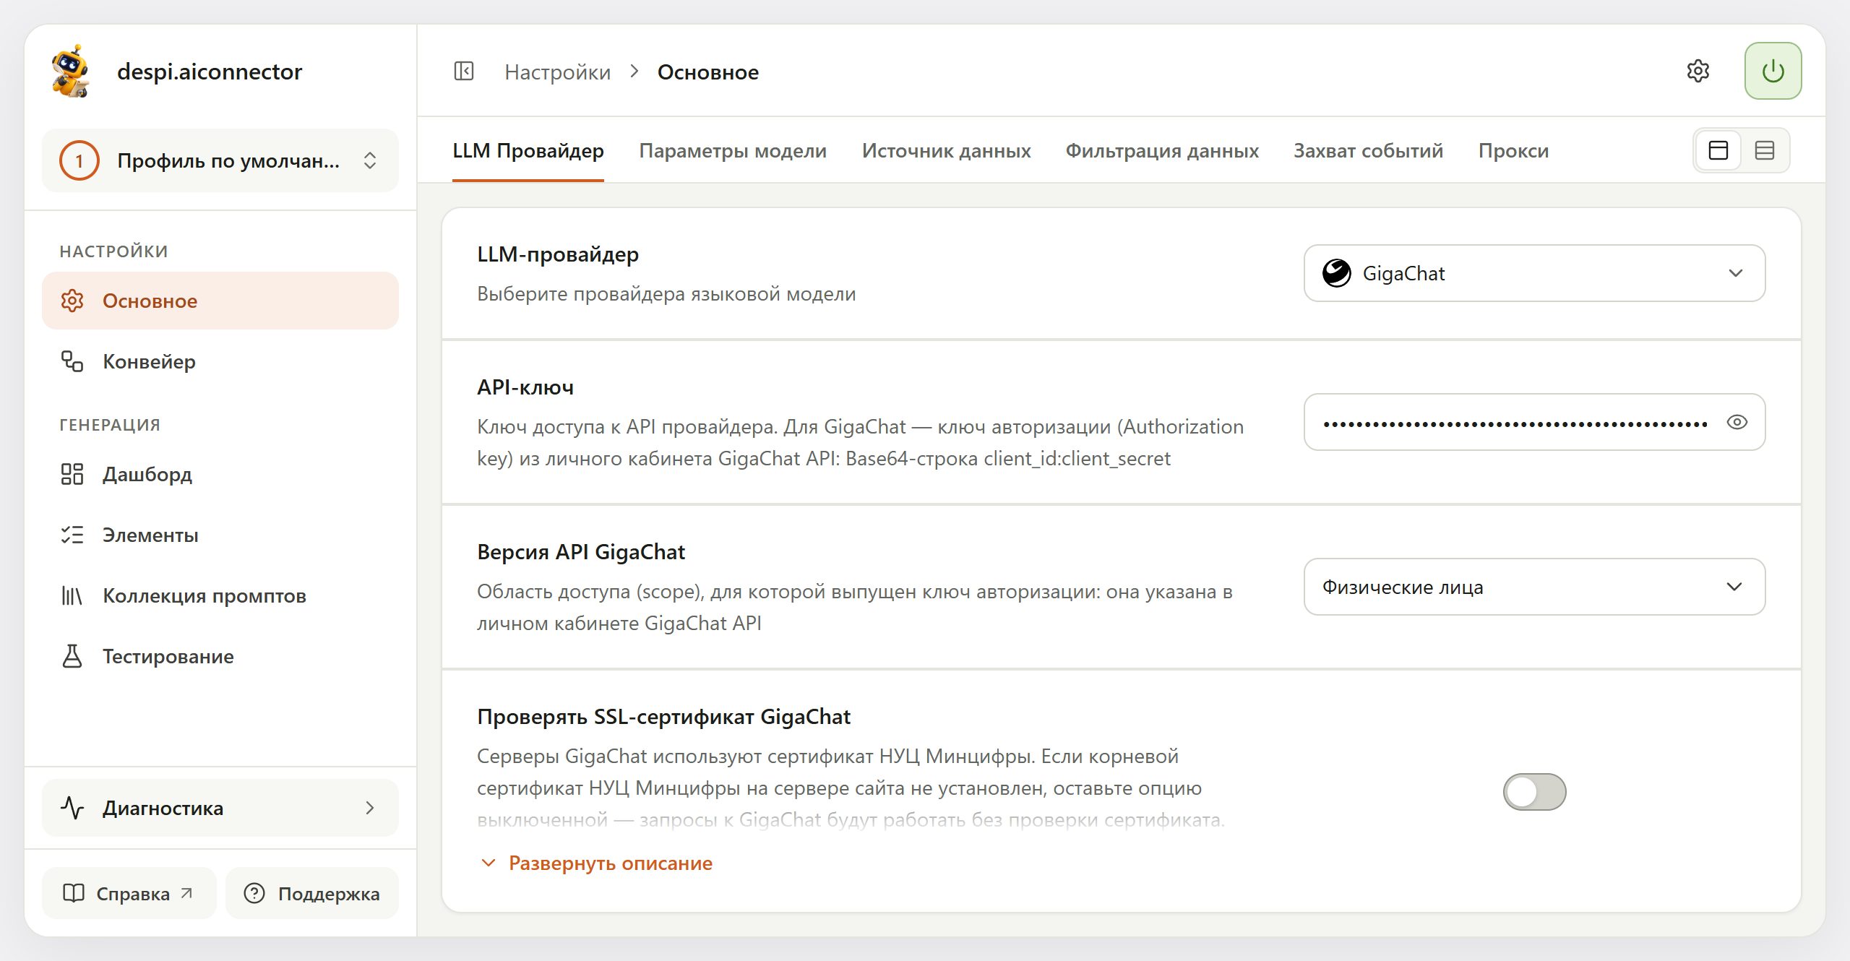
Task: Switch to list layout view icon
Action: [x=1764, y=150]
